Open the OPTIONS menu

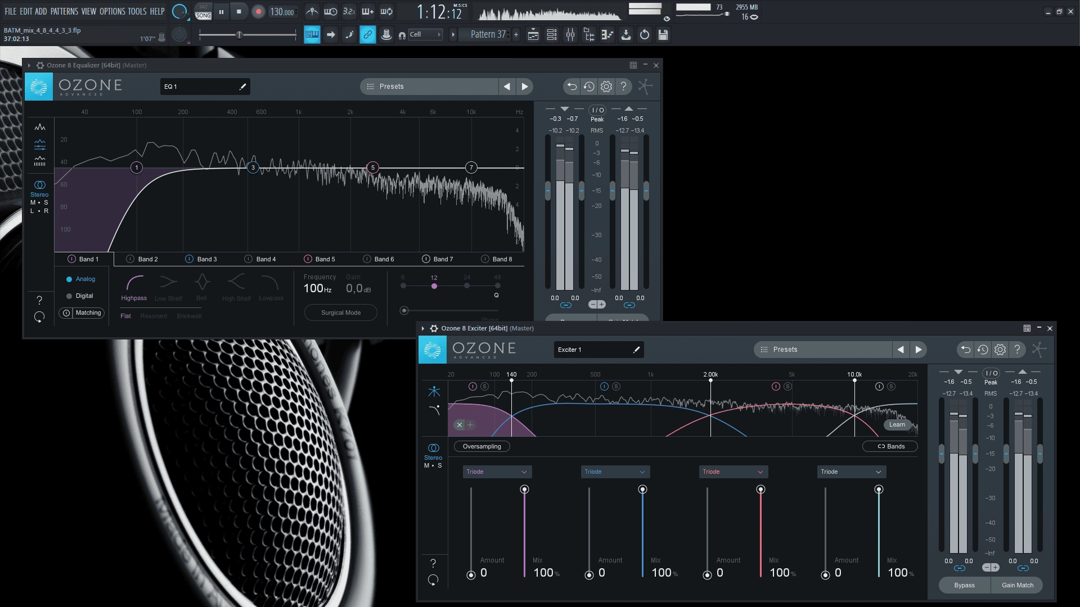(112, 11)
